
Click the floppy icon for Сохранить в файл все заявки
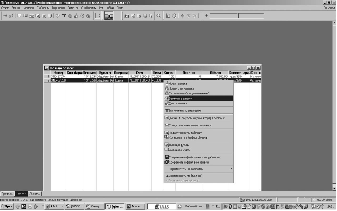(167, 162)
